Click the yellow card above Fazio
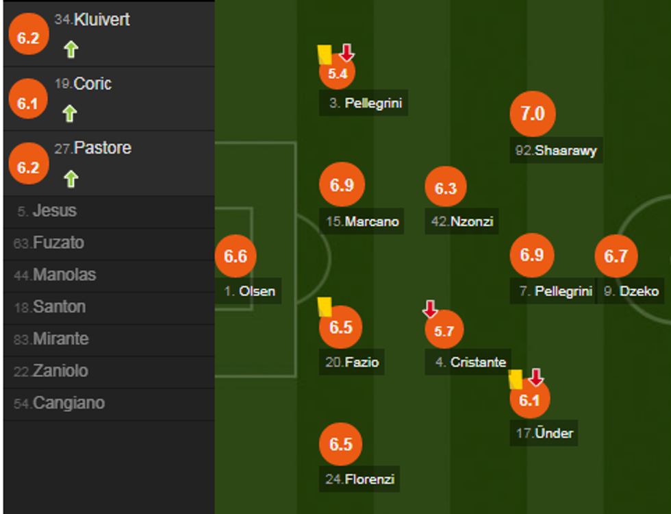Viewport: 671px width, 514px height. click(x=325, y=306)
